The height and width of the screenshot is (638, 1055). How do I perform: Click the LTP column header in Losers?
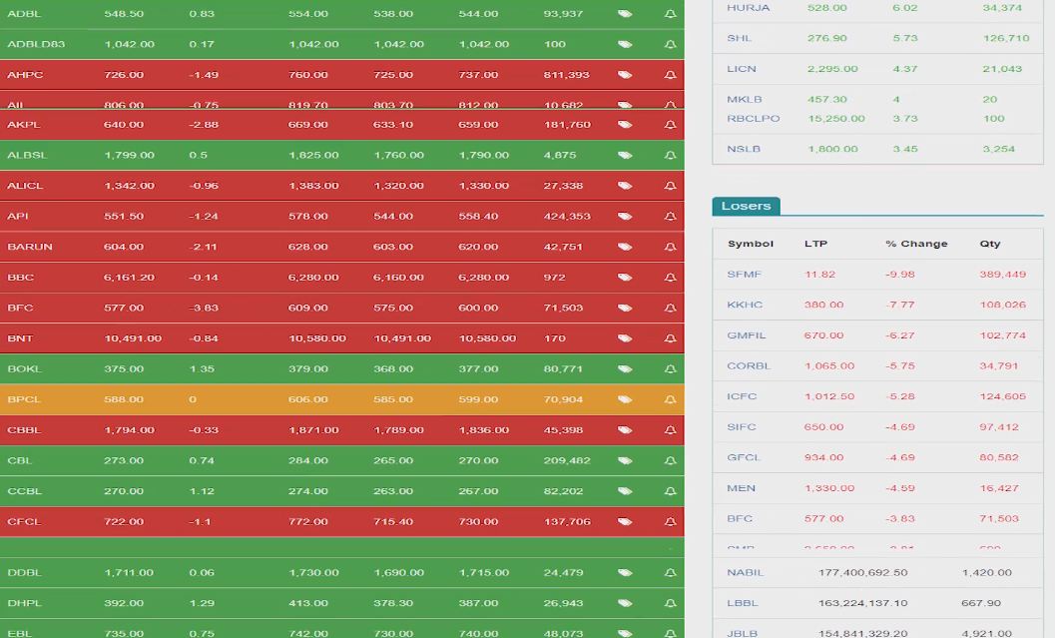pyautogui.click(x=815, y=244)
